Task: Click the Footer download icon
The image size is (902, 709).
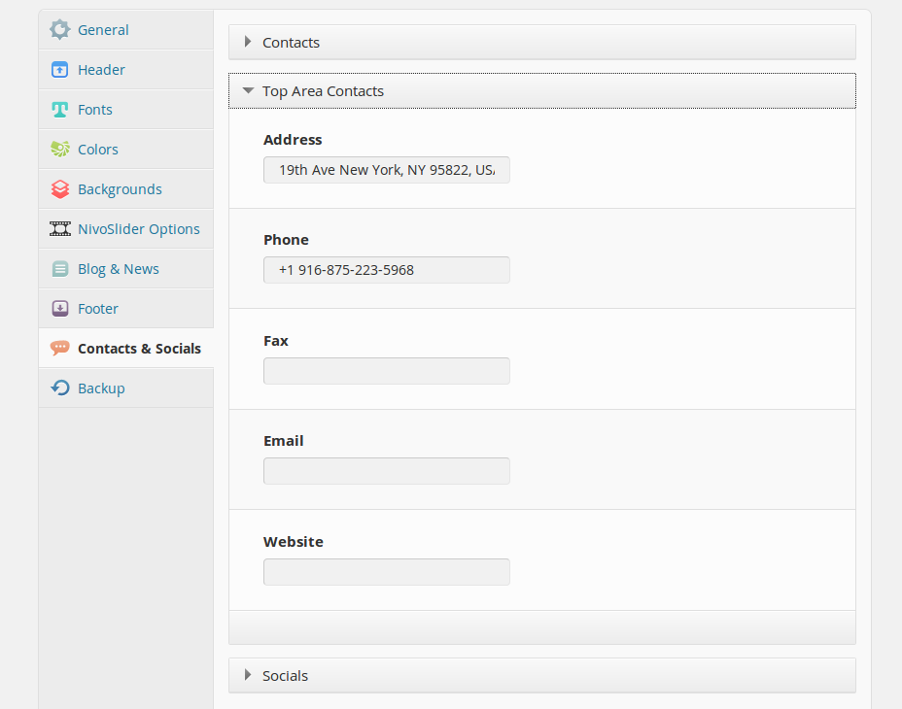Action: tap(60, 309)
